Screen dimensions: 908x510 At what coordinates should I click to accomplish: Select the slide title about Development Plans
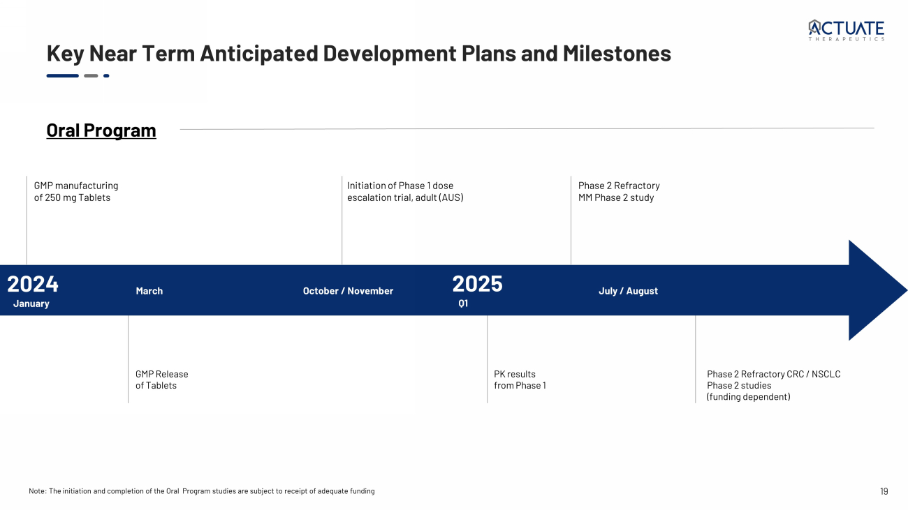(358, 53)
